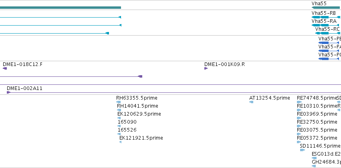341x168 pixels.
Task: Select the Vha55-RC transcript glyph
Action: (328, 33)
